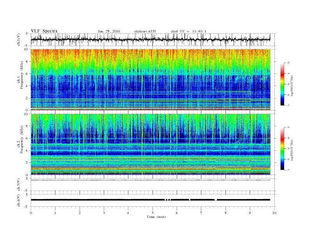The width and height of the screenshot is (309, 239).
Task: Click the "ch.2 Frequency (kHz)" axis label
Action: (x=20, y=140)
